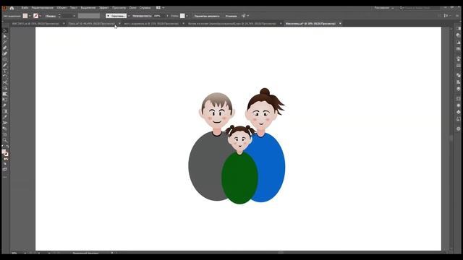Open the Файл menu
Viewport: 463px width, 260px height.
coord(25,8)
